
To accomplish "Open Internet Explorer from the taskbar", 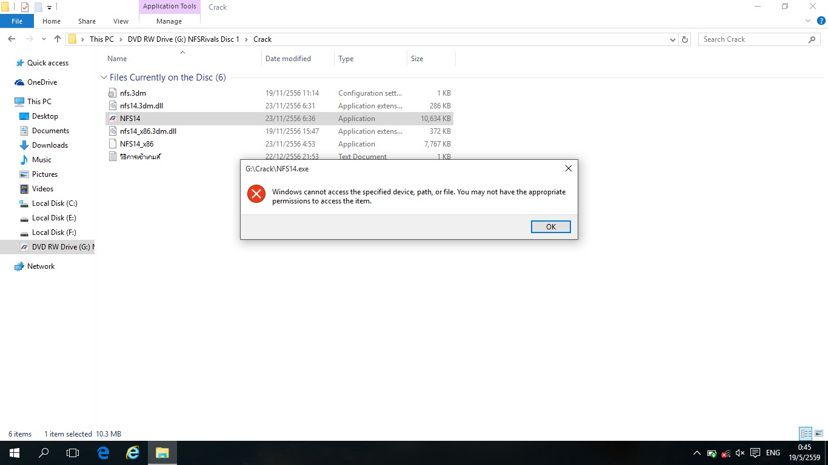I will (133, 452).
